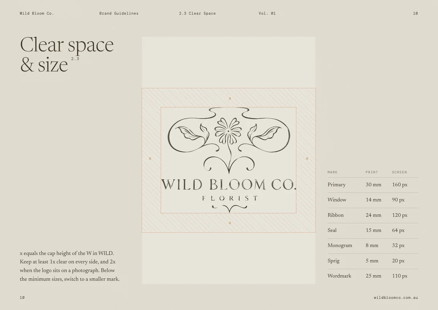Image resolution: width=438 pixels, height=310 pixels.
Task: Click the footer page number 10
Action: pos(22,298)
